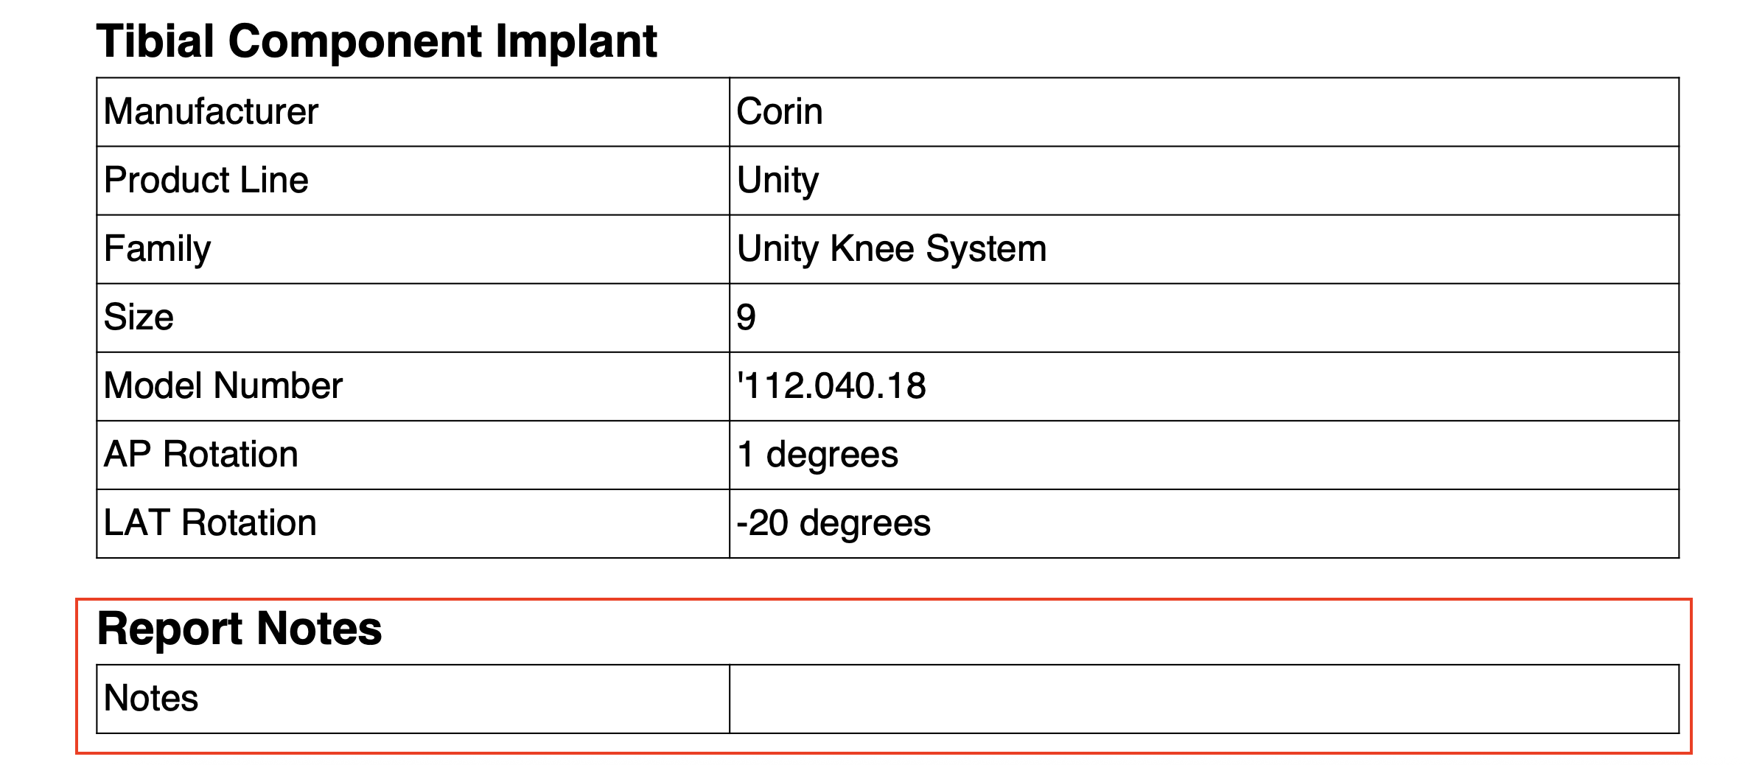
Task: Click the 1 degrees AP rotation value
Action: click(x=817, y=455)
